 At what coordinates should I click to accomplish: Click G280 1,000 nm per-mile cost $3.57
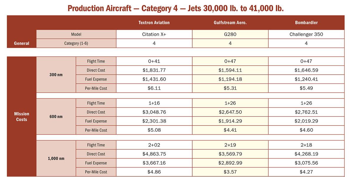(x=230, y=172)
